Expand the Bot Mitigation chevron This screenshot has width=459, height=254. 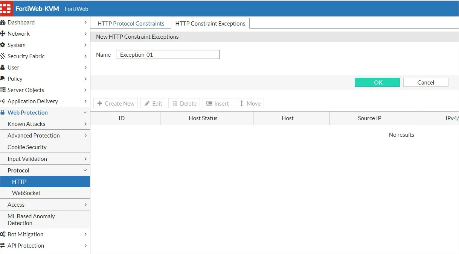pyautogui.click(x=85, y=234)
